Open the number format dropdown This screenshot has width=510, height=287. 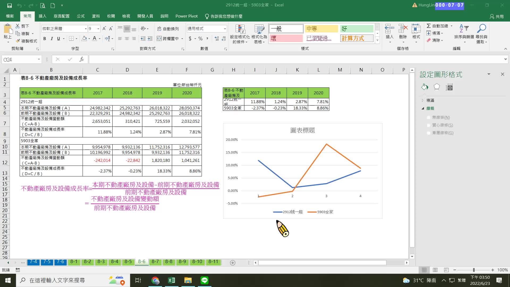point(225,29)
